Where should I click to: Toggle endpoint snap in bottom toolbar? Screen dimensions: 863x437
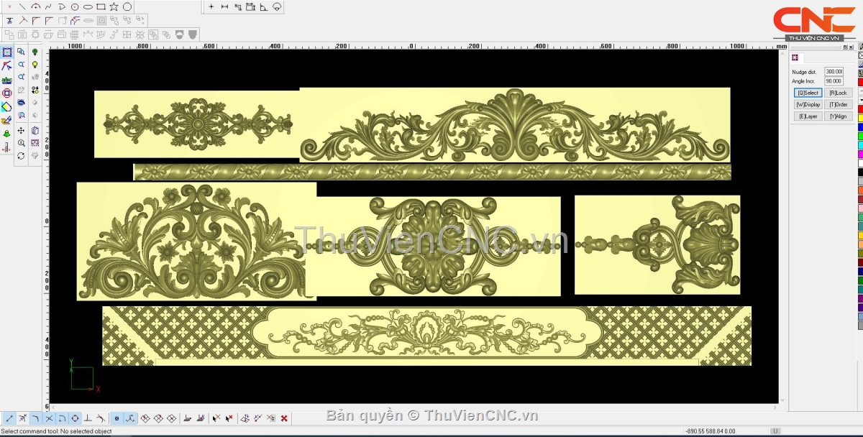coord(9,418)
